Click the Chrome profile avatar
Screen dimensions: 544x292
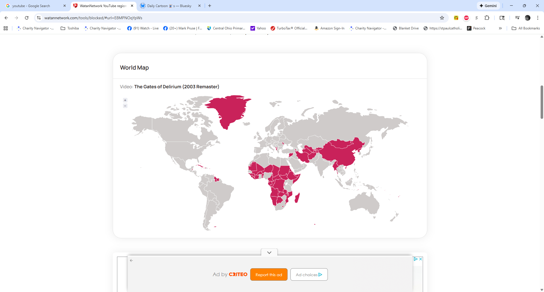click(x=528, y=18)
